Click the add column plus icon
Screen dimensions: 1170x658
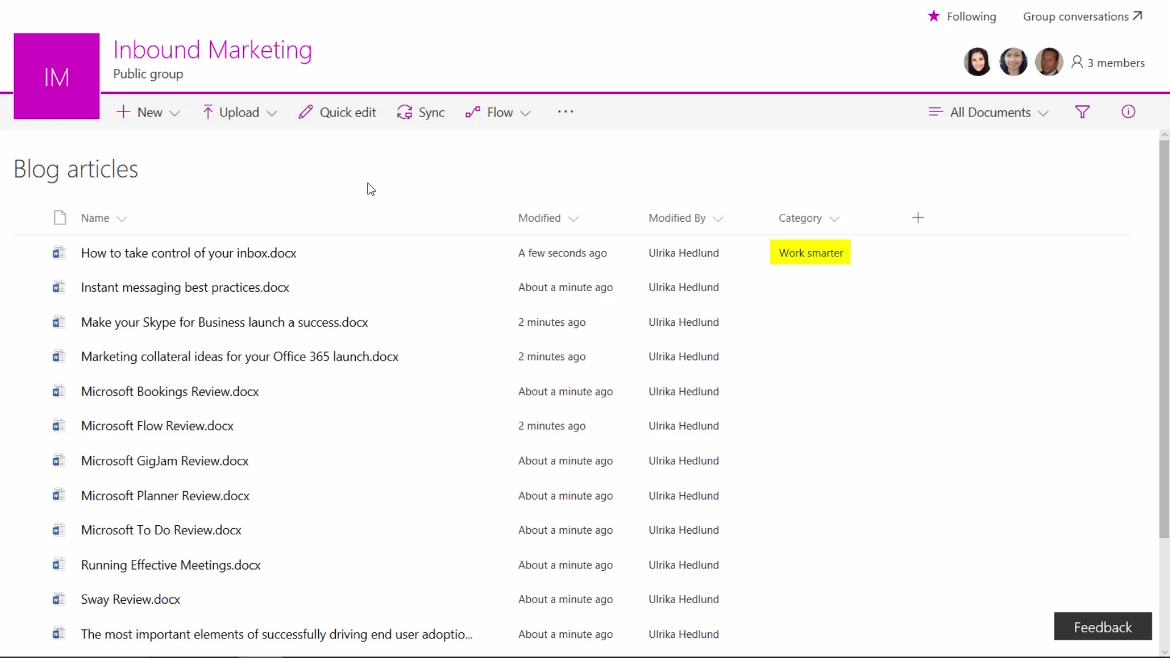(x=918, y=218)
